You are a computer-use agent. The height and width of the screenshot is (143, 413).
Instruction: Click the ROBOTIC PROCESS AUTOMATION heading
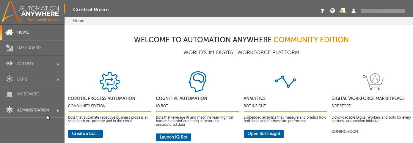click(102, 98)
